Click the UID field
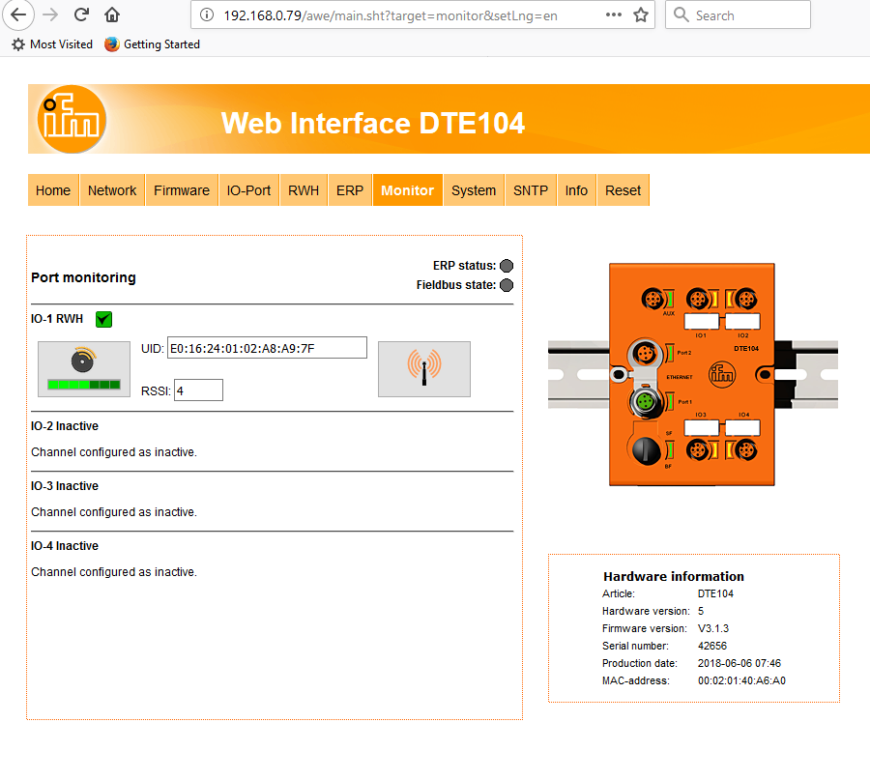 (x=267, y=348)
